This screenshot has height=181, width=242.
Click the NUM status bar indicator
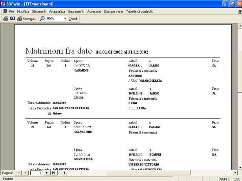tap(223, 179)
